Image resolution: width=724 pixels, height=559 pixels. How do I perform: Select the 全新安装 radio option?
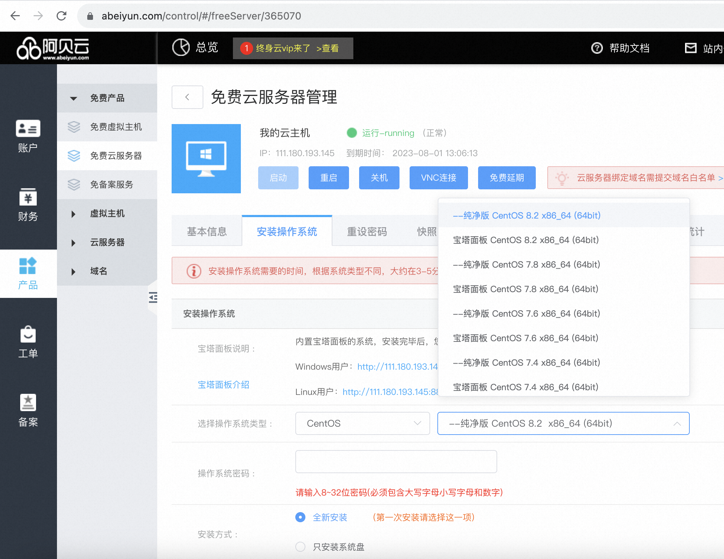click(300, 517)
